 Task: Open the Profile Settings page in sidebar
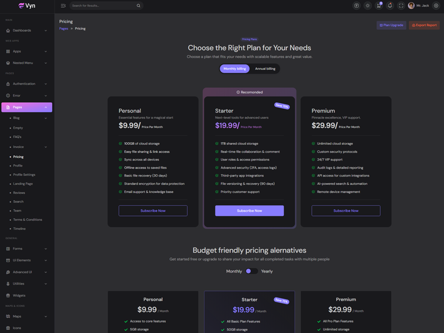(24, 175)
